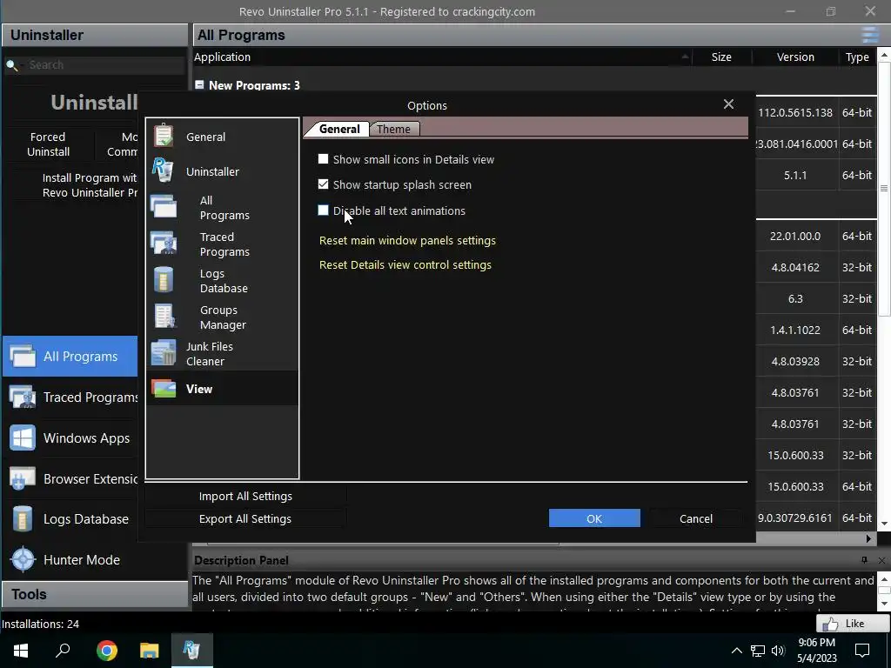Viewport: 891px width, 668px height.
Task: Select version 9.0.30729.6161 cell
Action: tap(795, 518)
